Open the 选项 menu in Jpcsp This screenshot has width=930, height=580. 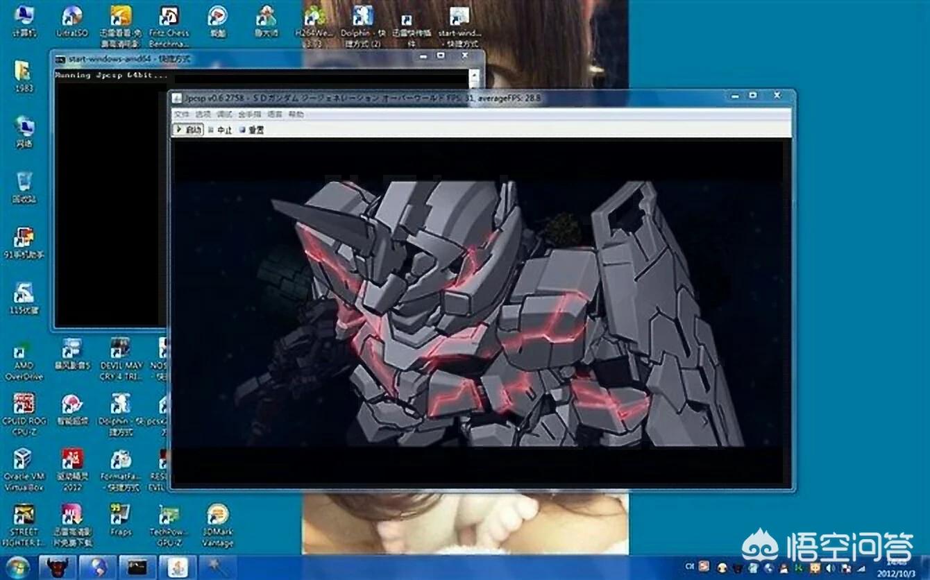(x=203, y=114)
